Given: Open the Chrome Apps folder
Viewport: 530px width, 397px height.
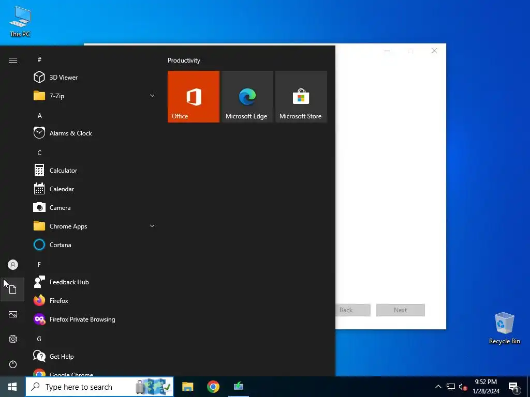Looking at the screenshot, I should pyautogui.click(x=95, y=226).
